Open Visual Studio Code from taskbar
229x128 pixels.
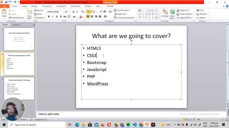[135, 125]
